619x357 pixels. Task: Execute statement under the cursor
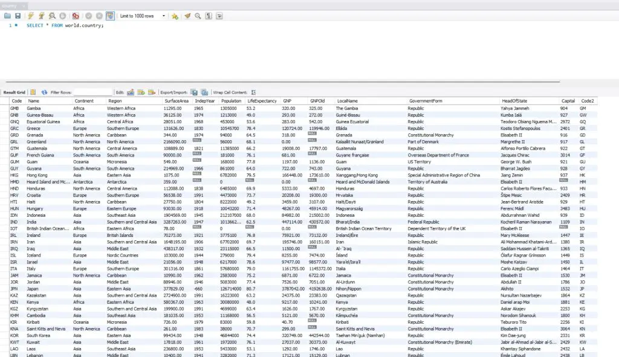click(x=41, y=16)
